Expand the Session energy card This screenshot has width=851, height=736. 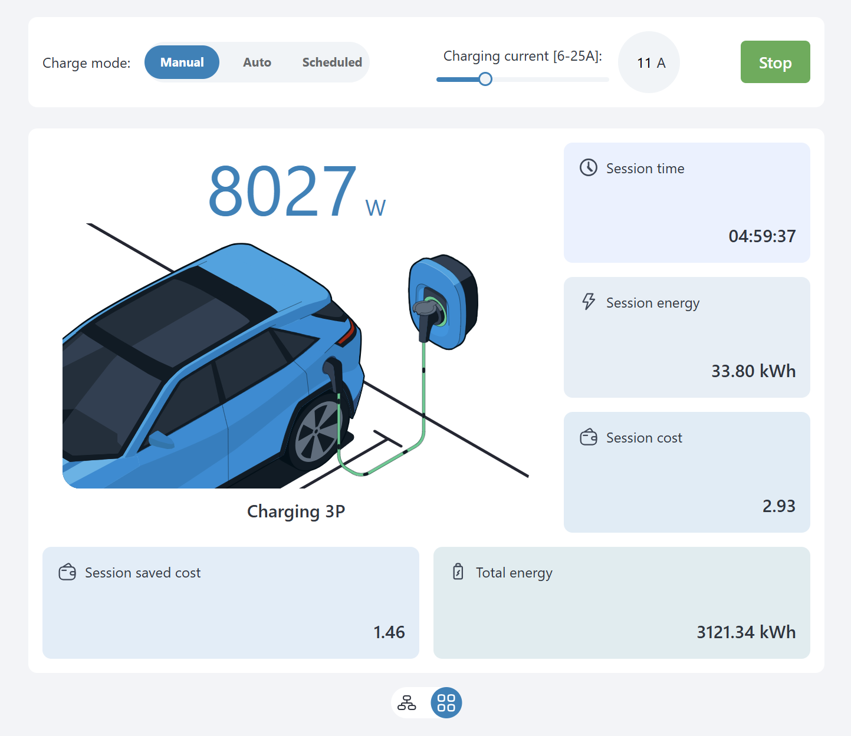click(686, 337)
